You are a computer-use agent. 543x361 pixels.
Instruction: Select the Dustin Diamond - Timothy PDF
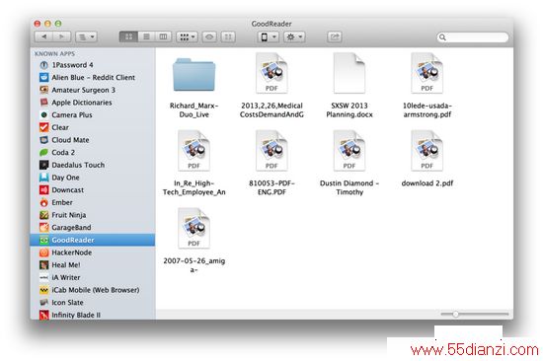coord(349,163)
